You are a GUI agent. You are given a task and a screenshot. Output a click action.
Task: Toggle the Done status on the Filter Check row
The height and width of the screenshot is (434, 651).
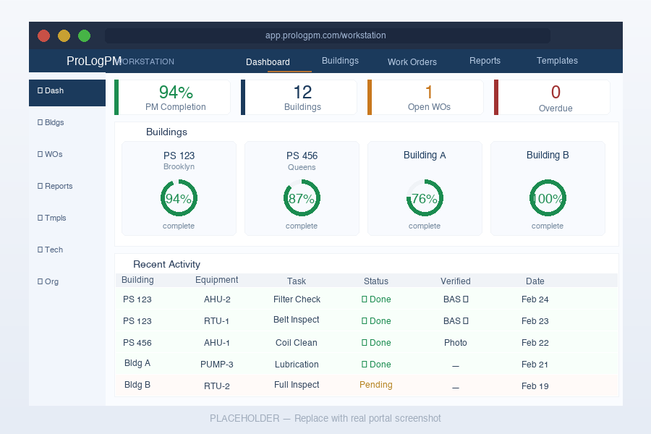(x=376, y=299)
